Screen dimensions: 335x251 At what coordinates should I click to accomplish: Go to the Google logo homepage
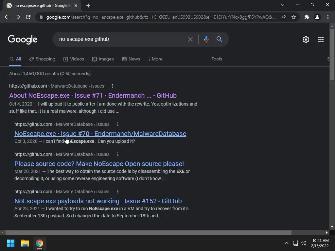tap(23, 40)
